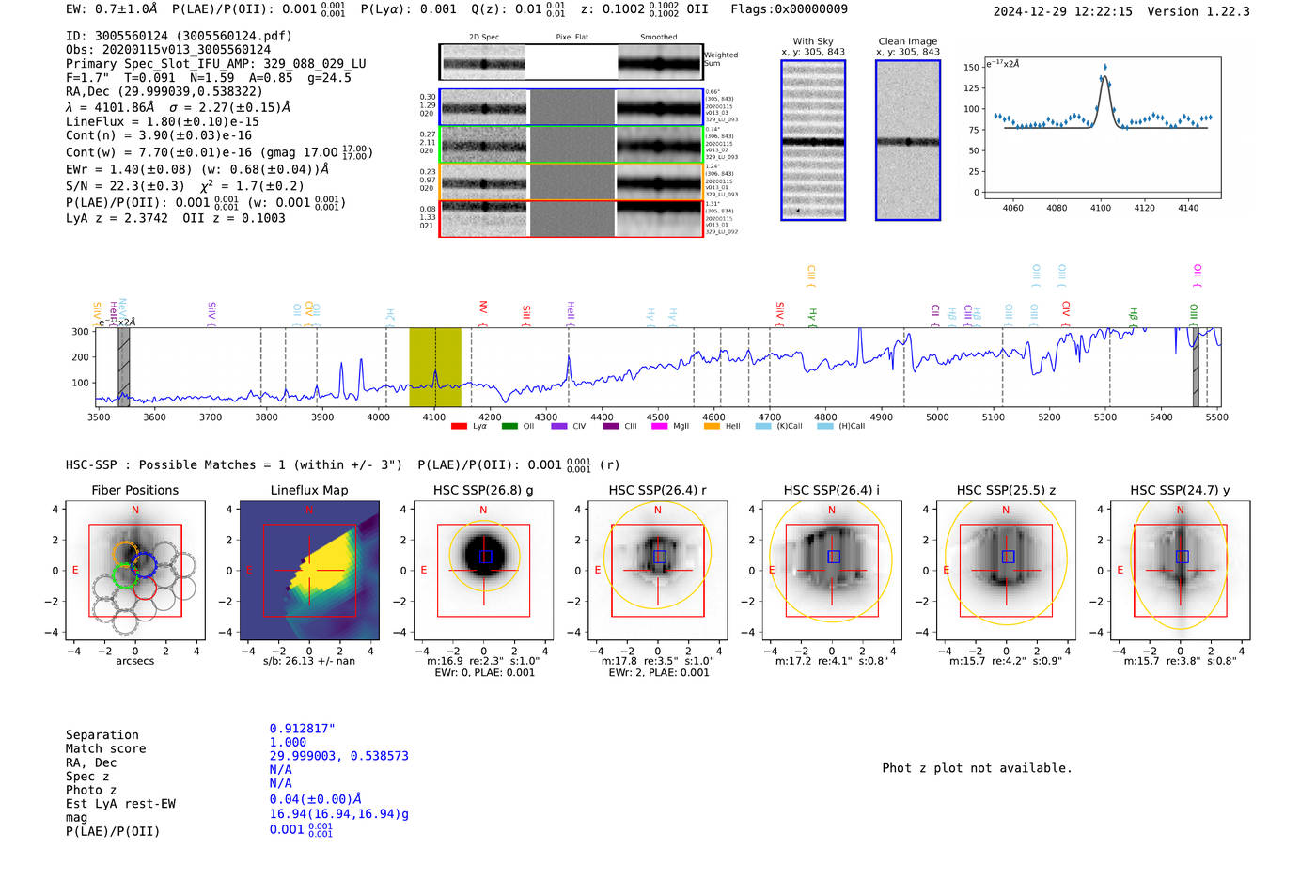This screenshot has height=896, width=1316.
Task: Click the (H)CaII legend swatch
Action: point(825,427)
